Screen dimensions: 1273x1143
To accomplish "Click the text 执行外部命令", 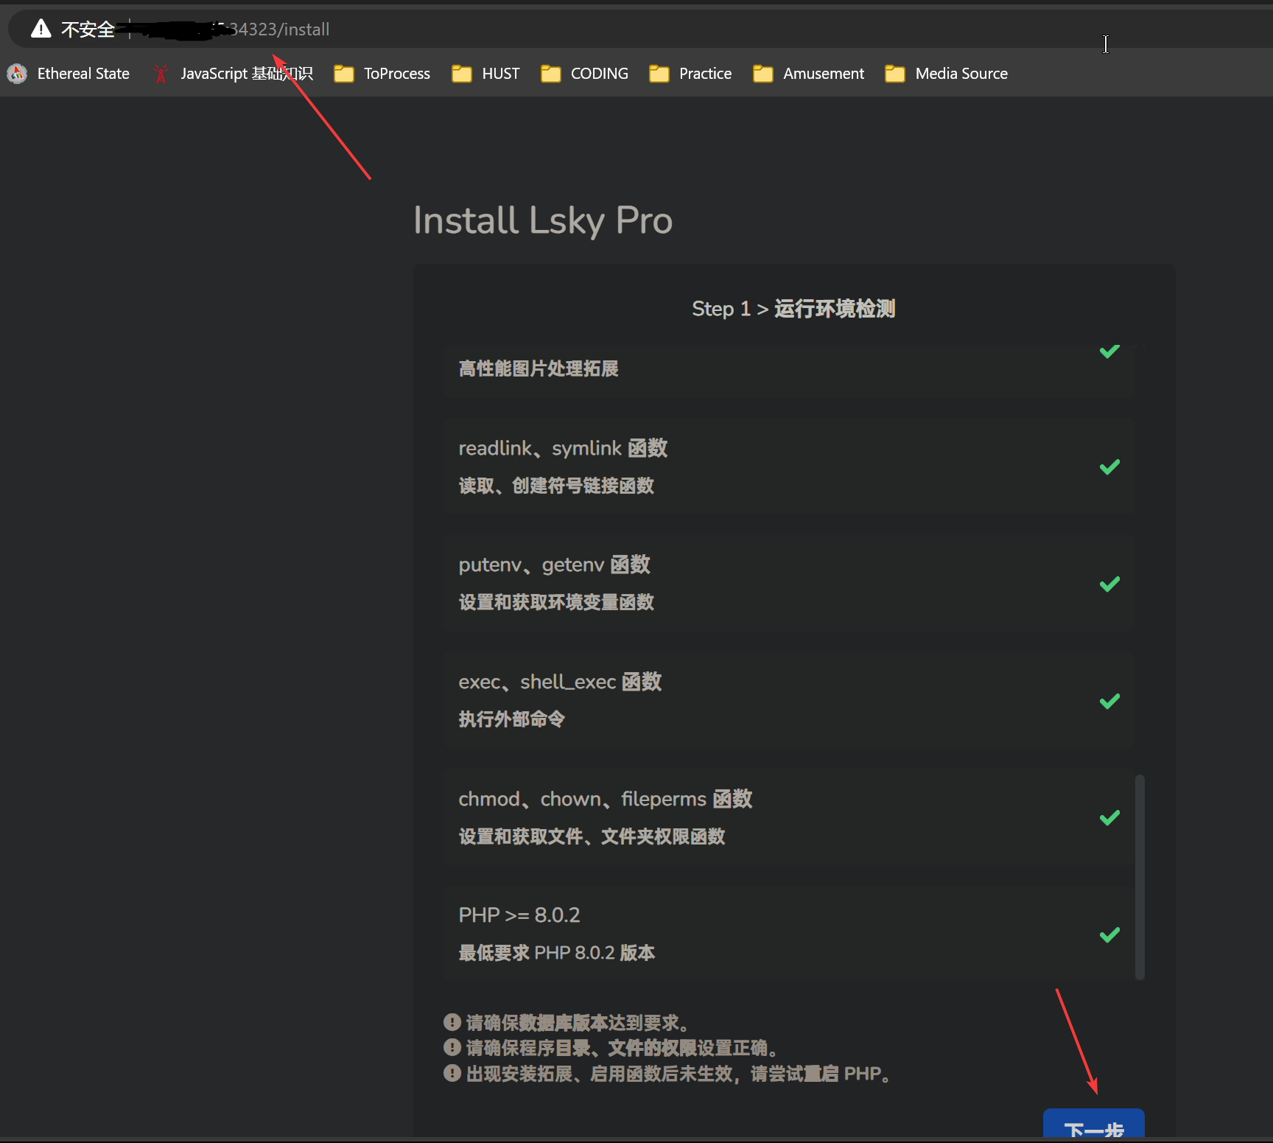I will [511, 719].
